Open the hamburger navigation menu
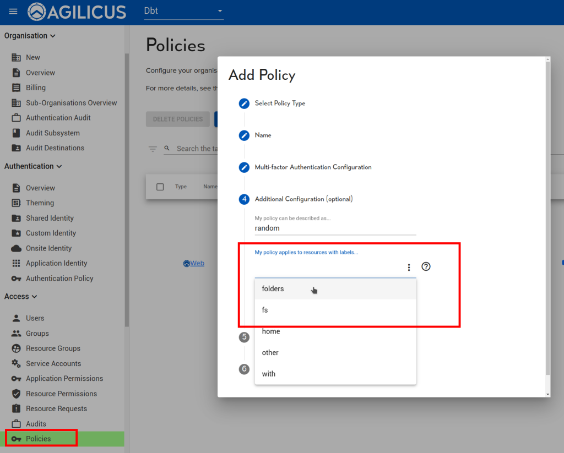The width and height of the screenshot is (564, 453). pos(13,12)
